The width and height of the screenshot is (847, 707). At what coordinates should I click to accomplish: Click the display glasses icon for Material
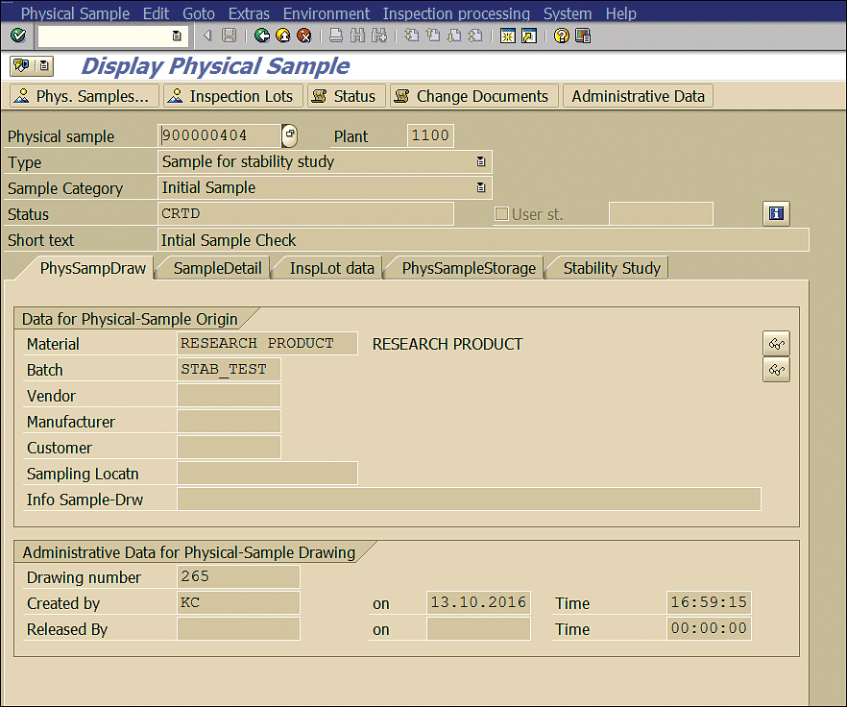(776, 344)
